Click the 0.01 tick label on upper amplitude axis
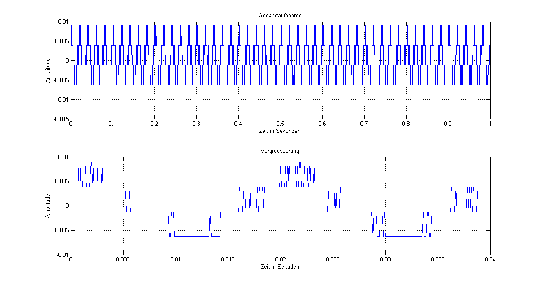 (63, 22)
